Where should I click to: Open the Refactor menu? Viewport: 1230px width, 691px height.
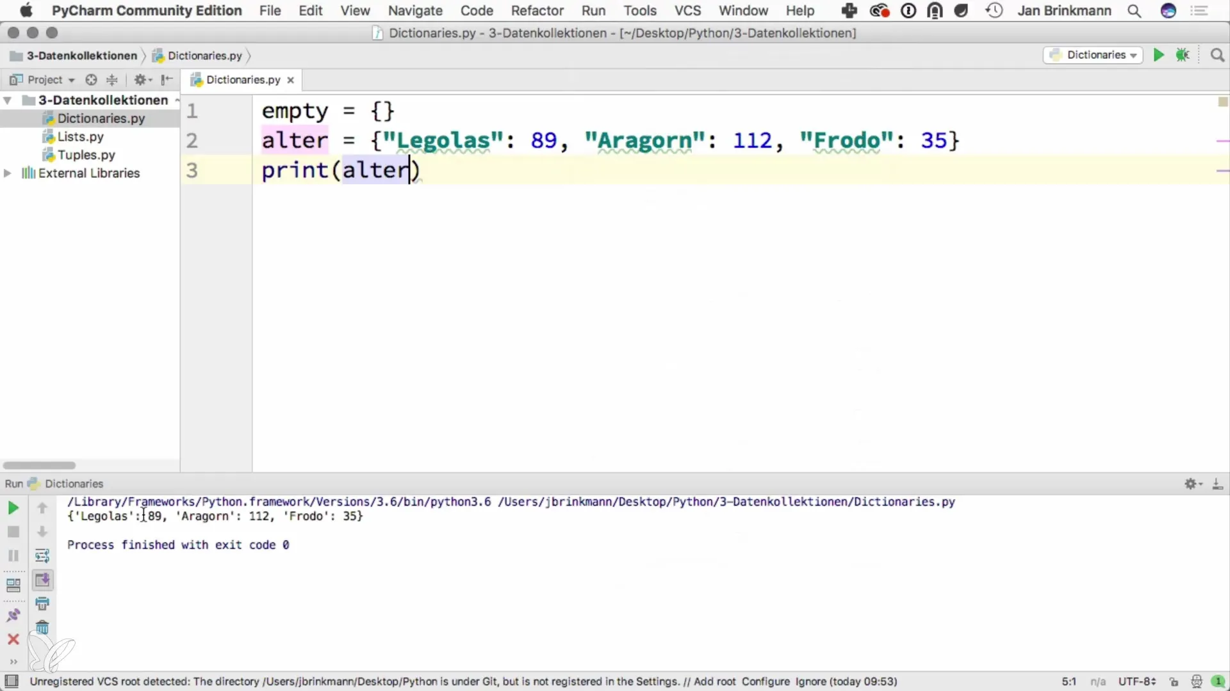537,10
